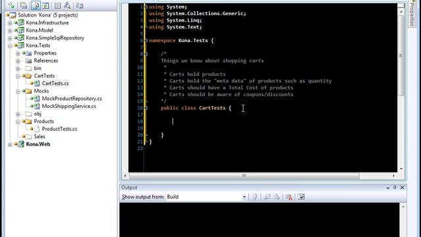
Task: Go to previous message in Output toolbar
Action: (267, 197)
